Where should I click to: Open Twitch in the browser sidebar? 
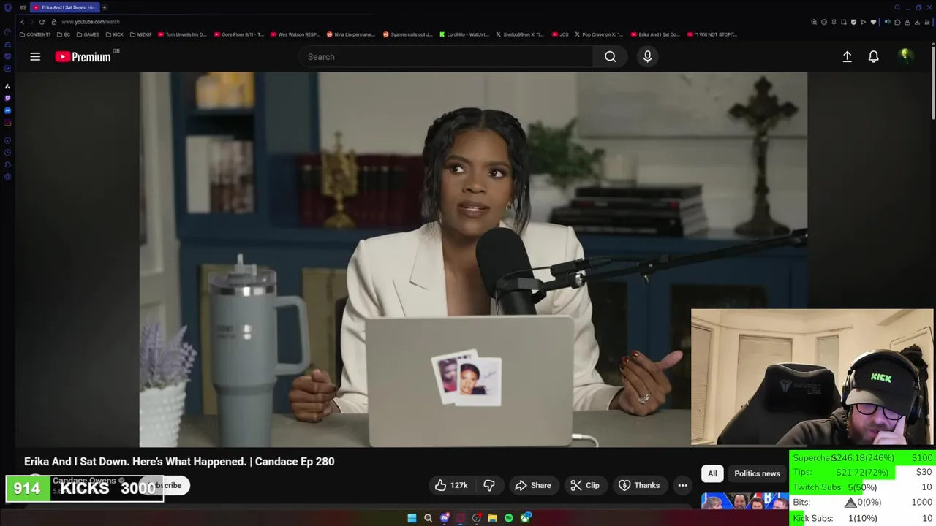click(x=8, y=98)
